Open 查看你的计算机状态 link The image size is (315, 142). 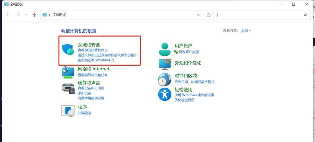pos(93,50)
